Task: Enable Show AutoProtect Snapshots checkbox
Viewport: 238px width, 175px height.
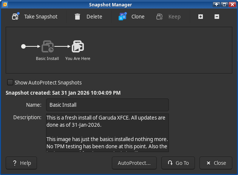Action: pos(10,82)
